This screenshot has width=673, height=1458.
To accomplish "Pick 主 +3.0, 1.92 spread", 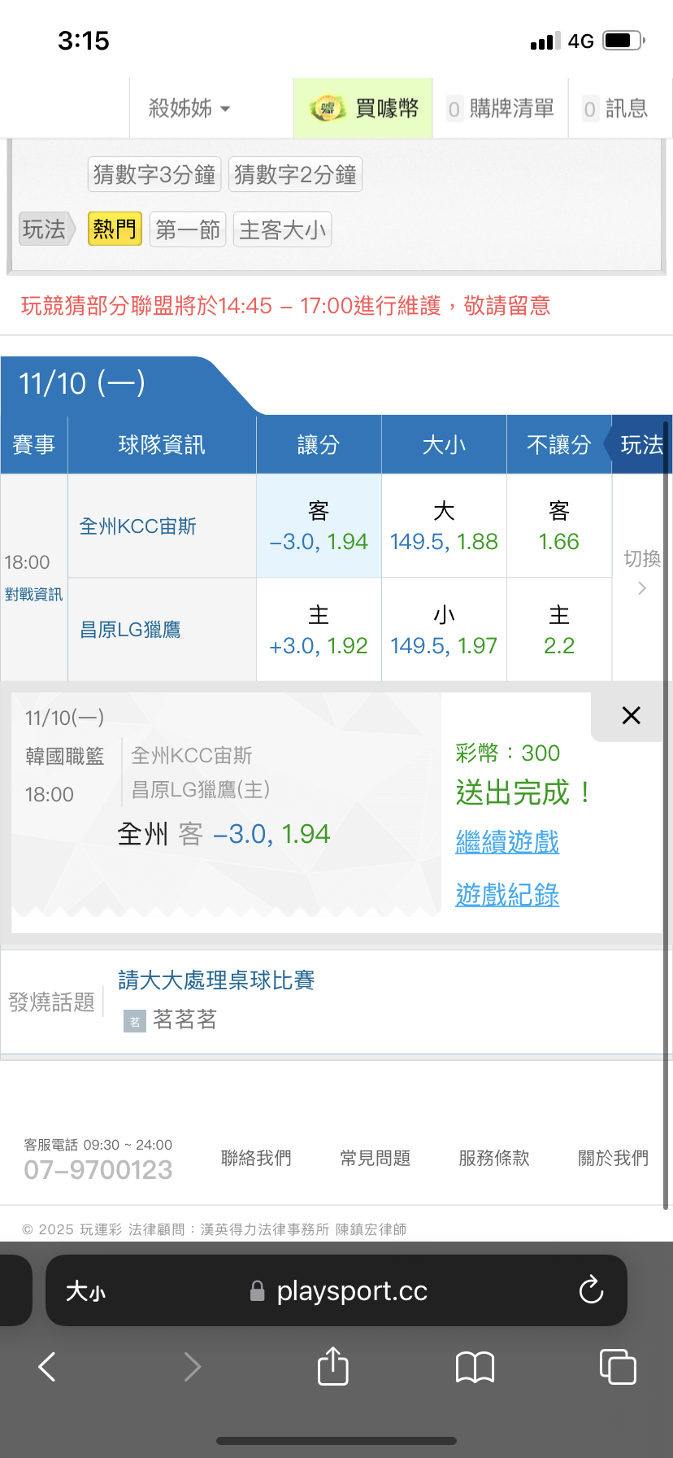I will (319, 630).
